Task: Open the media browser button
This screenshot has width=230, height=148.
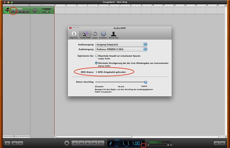Action: [223, 143]
